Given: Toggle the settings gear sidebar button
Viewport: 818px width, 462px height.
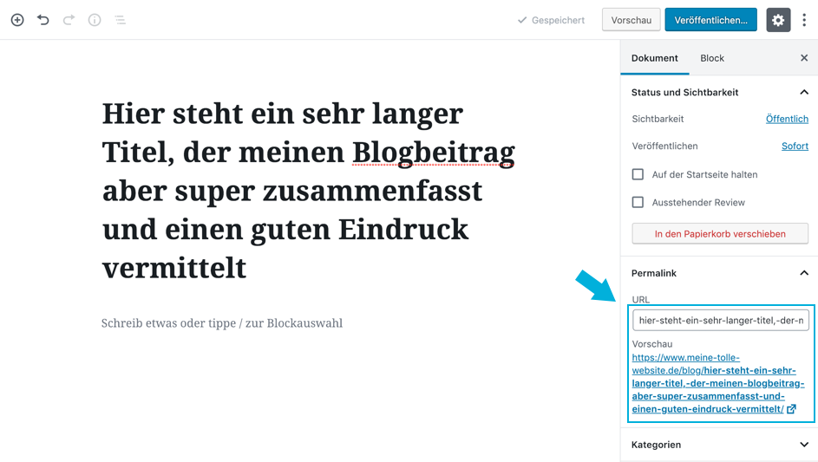Looking at the screenshot, I should [778, 20].
